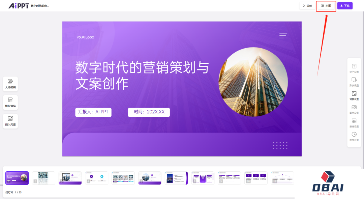Click the highlighted 拼图 button

326,6
